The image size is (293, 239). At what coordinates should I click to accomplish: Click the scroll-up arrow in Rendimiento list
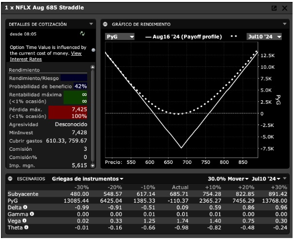click(x=93, y=69)
